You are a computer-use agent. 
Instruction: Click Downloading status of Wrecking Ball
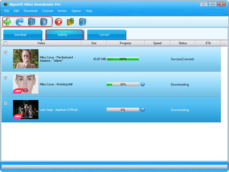point(180,85)
